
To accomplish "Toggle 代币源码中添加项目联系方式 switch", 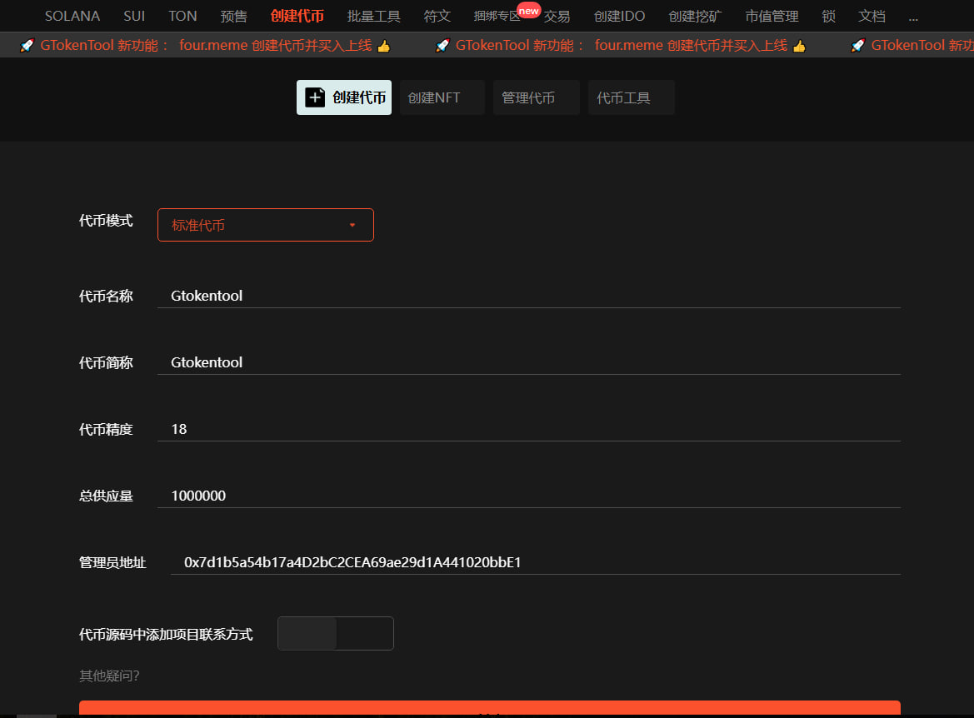I will 335,633.
